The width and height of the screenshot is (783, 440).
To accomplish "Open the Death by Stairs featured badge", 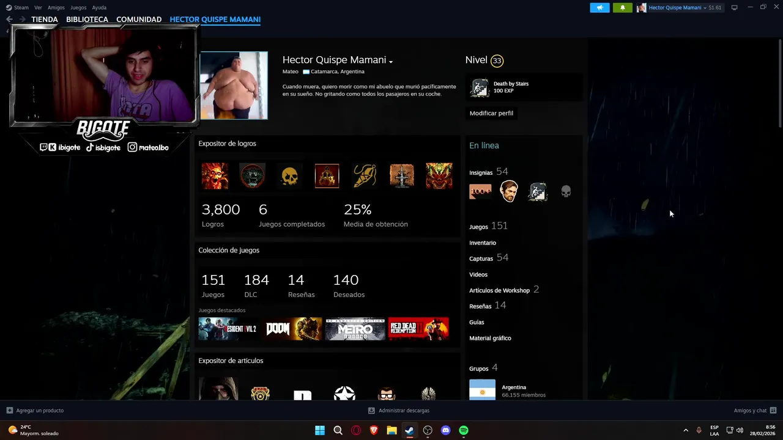I will click(480, 87).
